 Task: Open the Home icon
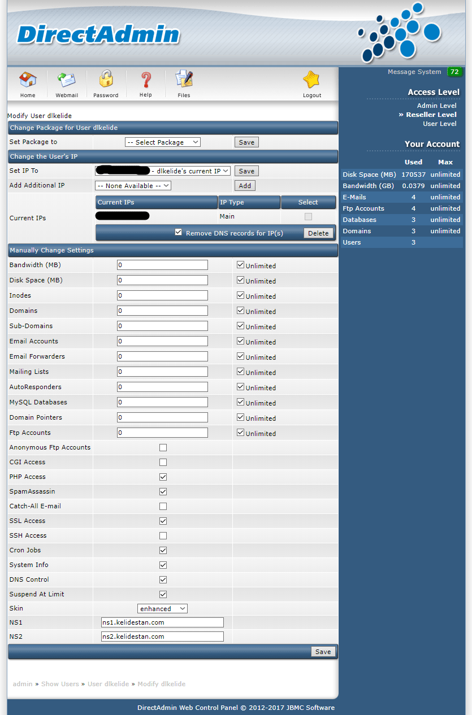pyautogui.click(x=28, y=80)
